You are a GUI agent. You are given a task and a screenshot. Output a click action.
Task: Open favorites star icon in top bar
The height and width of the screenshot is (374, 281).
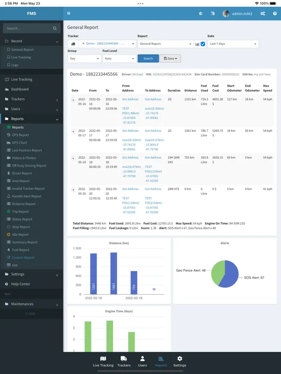click(201, 14)
